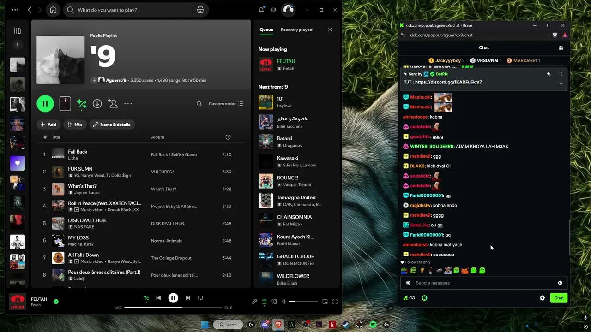Sort tracks by the Title column header
Image resolution: width=591 pixels, height=332 pixels.
[x=56, y=137]
